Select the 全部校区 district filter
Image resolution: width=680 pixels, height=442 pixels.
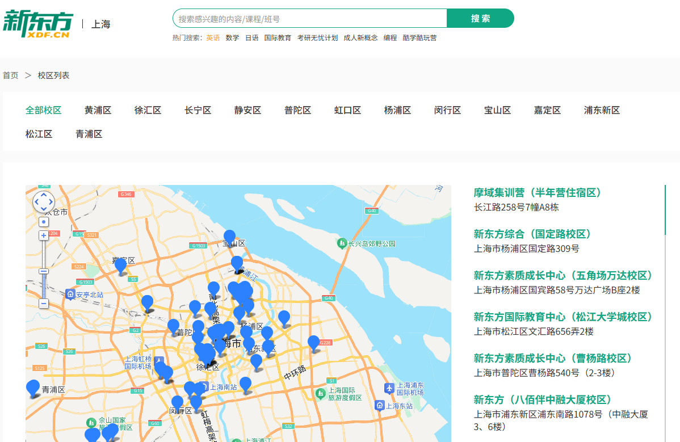click(x=43, y=110)
